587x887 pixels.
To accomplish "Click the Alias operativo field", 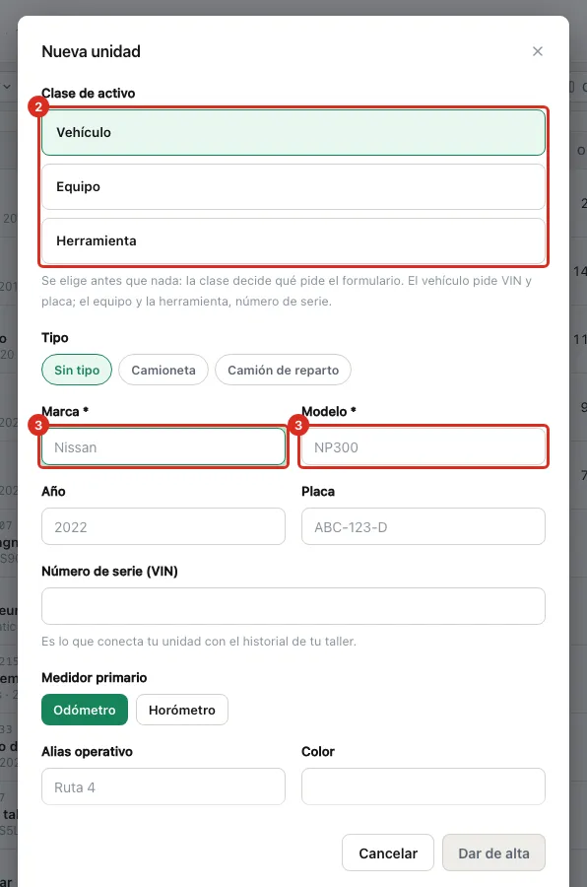I will (163, 786).
